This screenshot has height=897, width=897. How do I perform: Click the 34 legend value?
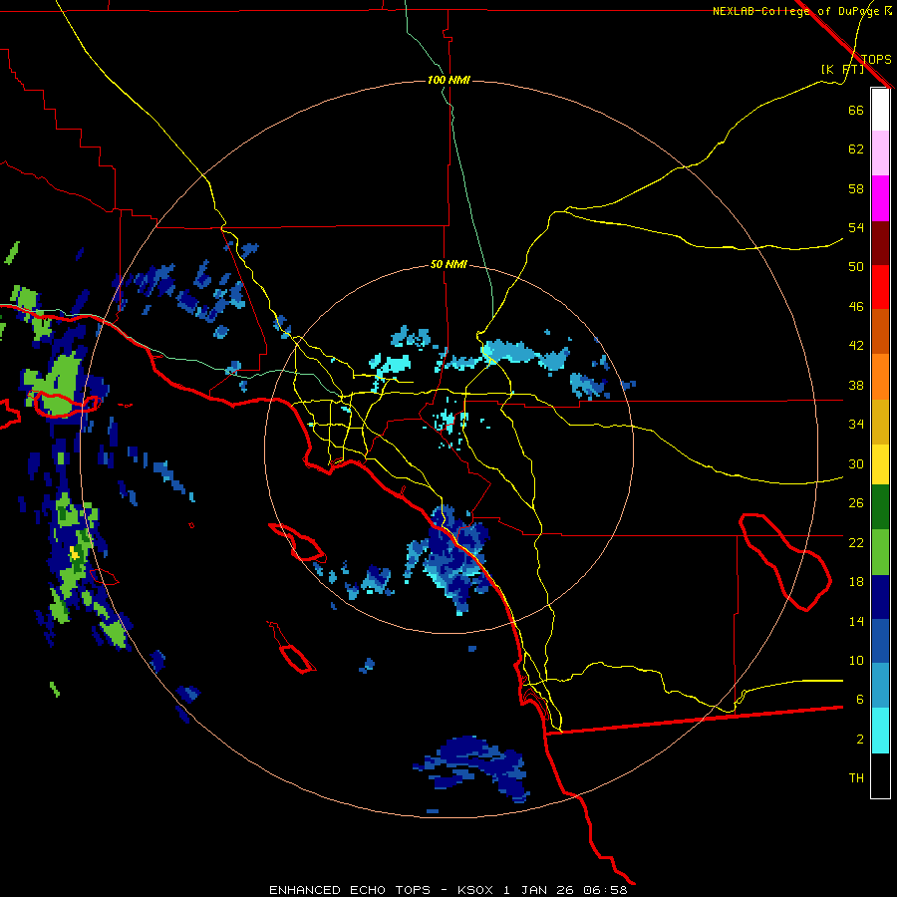pos(856,425)
